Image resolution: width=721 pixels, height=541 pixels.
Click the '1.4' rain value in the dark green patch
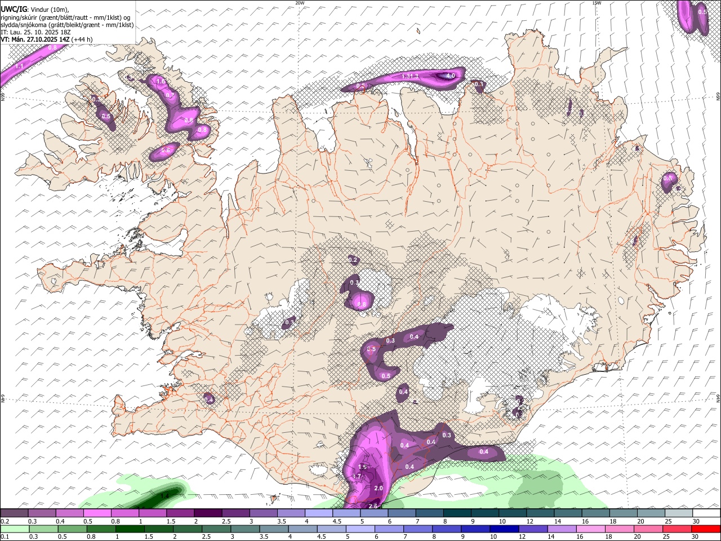pos(165,495)
